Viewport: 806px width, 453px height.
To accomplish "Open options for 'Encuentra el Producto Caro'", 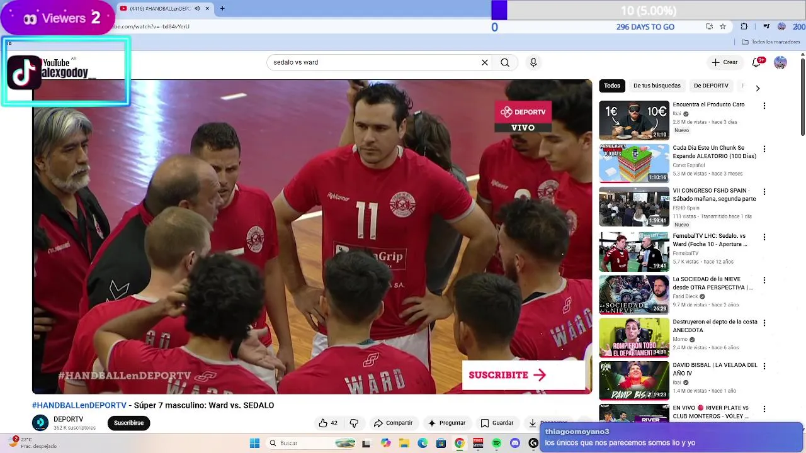I will pyautogui.click(x=764, y=106).
